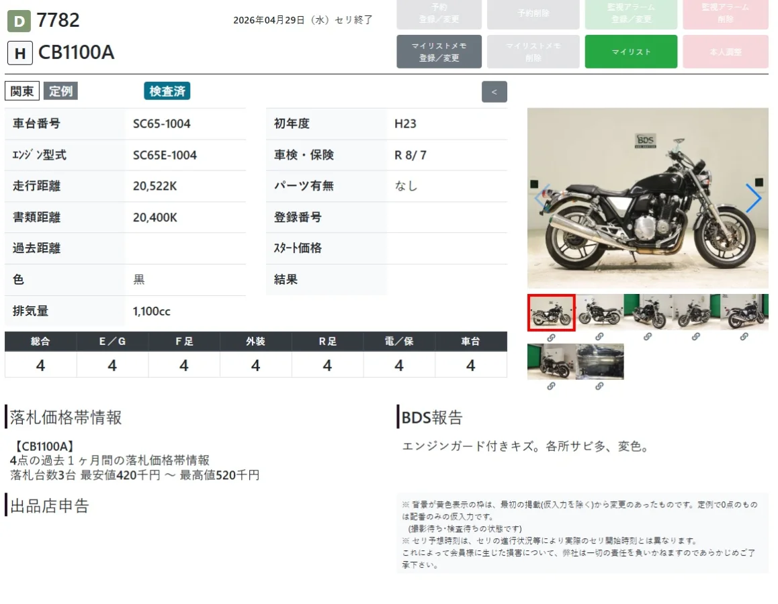The image size is (778, 604).
Task: Open the green-wall rear-view thumbnail
Action: [x=551, y=362]
